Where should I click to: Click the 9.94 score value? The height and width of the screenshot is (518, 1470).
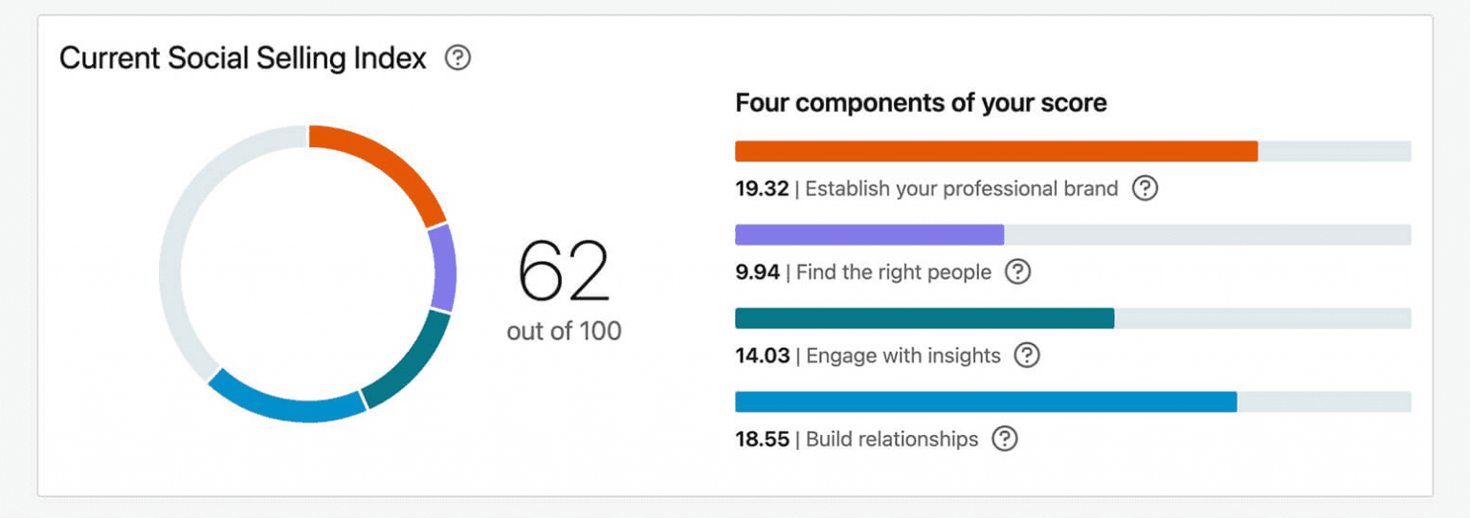pos(757,273)
